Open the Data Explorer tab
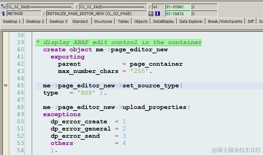The width and height of the screenshot is (263, 155). click(191, 21)
